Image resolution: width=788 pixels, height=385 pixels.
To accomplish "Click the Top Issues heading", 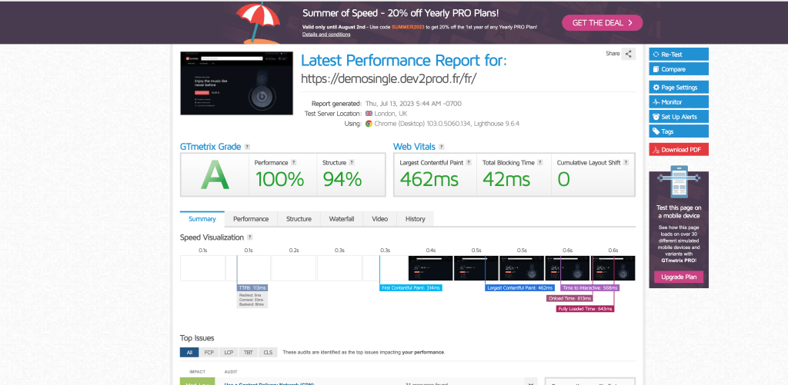I will pyautogui.click(x=197, y=338).
